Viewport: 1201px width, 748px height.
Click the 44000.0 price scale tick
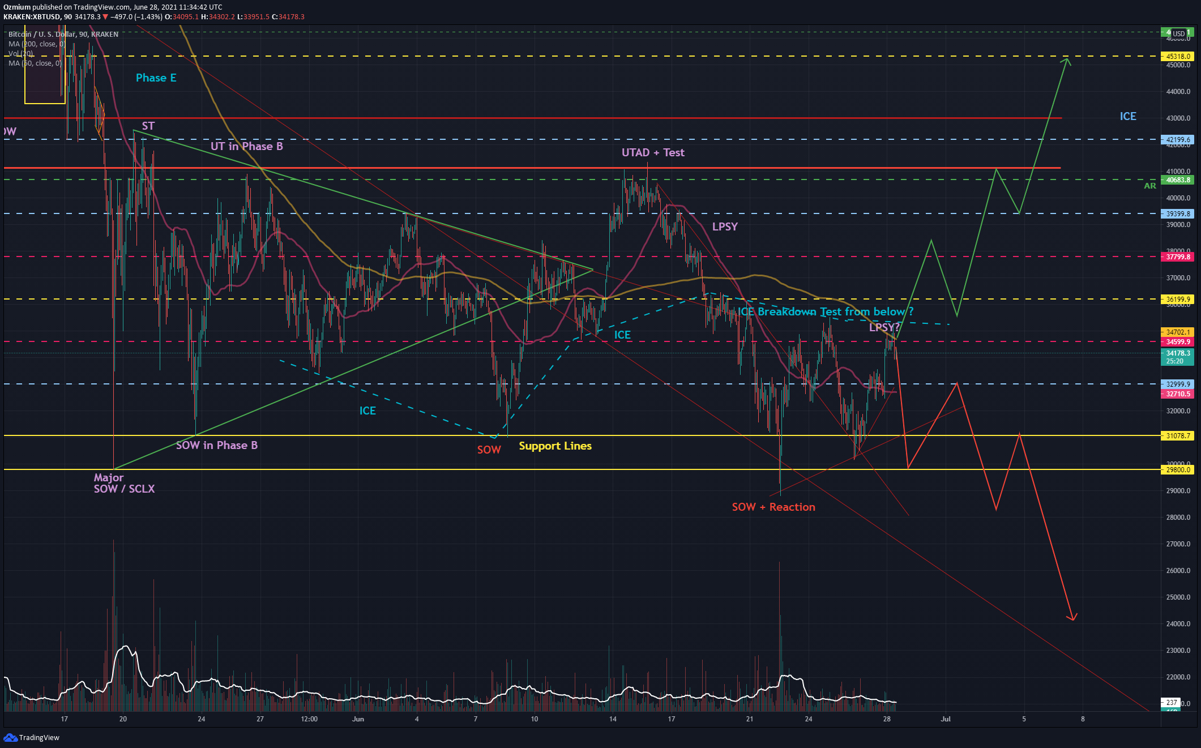[x=1178, y=91]
